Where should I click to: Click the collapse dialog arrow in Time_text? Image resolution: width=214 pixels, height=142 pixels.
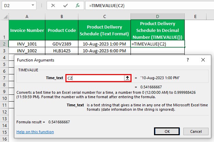point(127,78)
